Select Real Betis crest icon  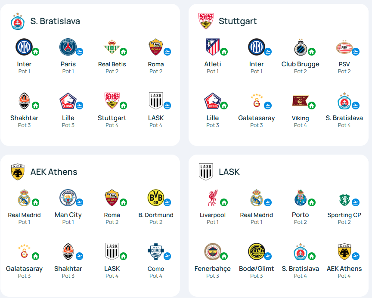(x=112, y=47)
